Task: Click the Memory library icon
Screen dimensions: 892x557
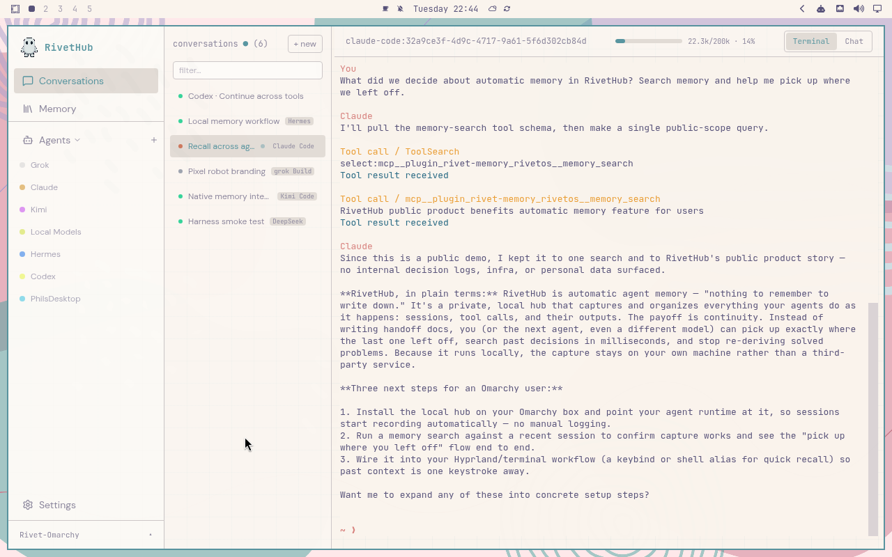Action: click(28, 109)
